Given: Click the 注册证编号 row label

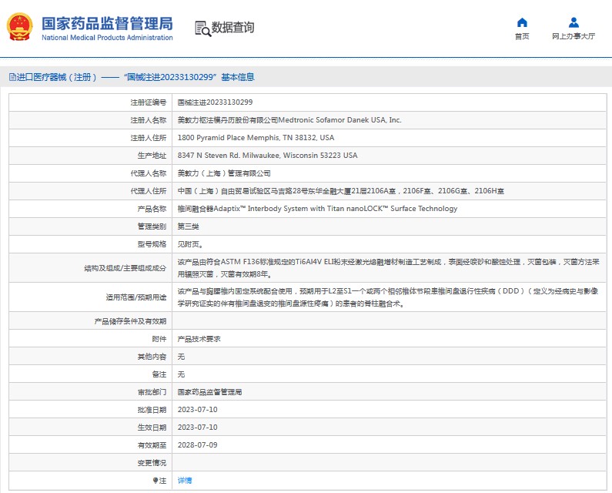Looking at the screenshot, I should coord(149,102).
